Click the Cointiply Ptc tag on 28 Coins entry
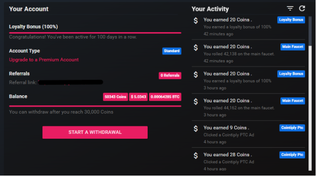316x176 pixels. pyautogui.click(x=292, y=155)
